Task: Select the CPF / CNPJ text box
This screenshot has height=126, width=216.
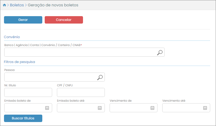Action: [81, 92]
